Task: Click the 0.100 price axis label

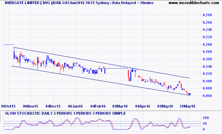Action: pos(207,81)
